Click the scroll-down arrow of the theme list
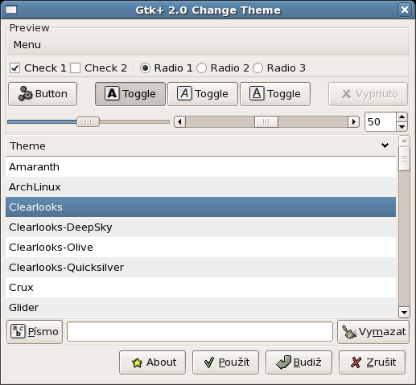 (404, 312)
